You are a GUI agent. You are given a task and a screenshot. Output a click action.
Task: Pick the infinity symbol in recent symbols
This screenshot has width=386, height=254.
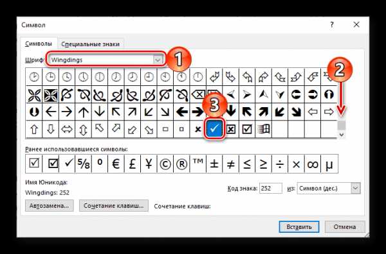(313, 164)
